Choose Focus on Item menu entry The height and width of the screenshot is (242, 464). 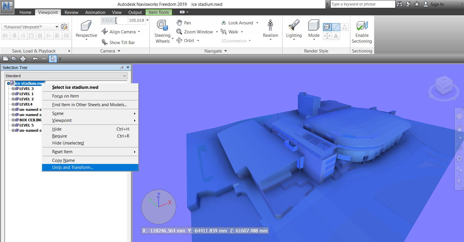[90, 96]
